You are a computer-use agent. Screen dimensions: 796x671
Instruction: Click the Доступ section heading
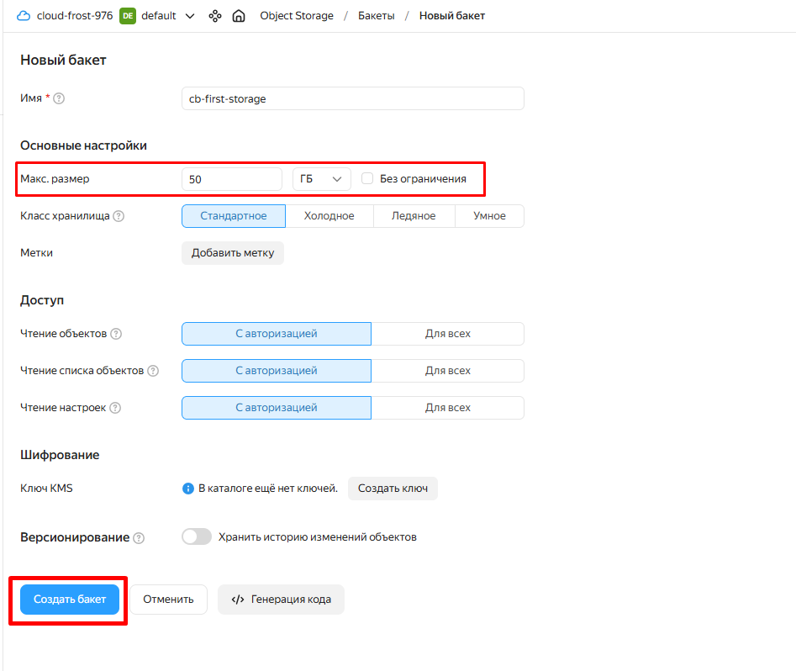tap(42, 300)
